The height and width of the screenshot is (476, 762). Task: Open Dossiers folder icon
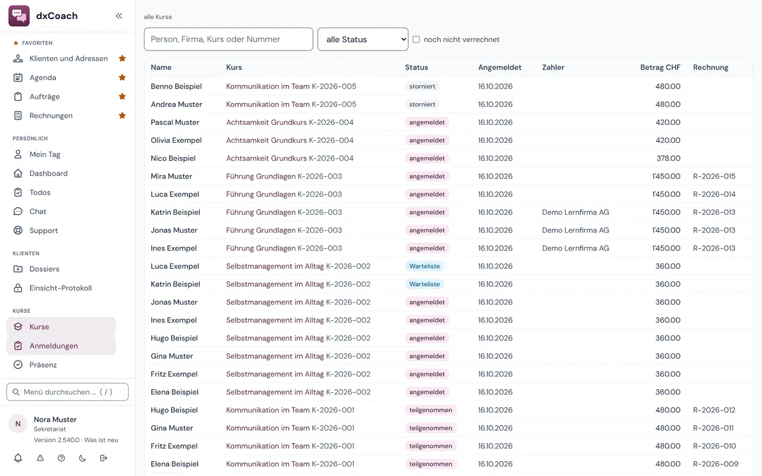(18, 269)
